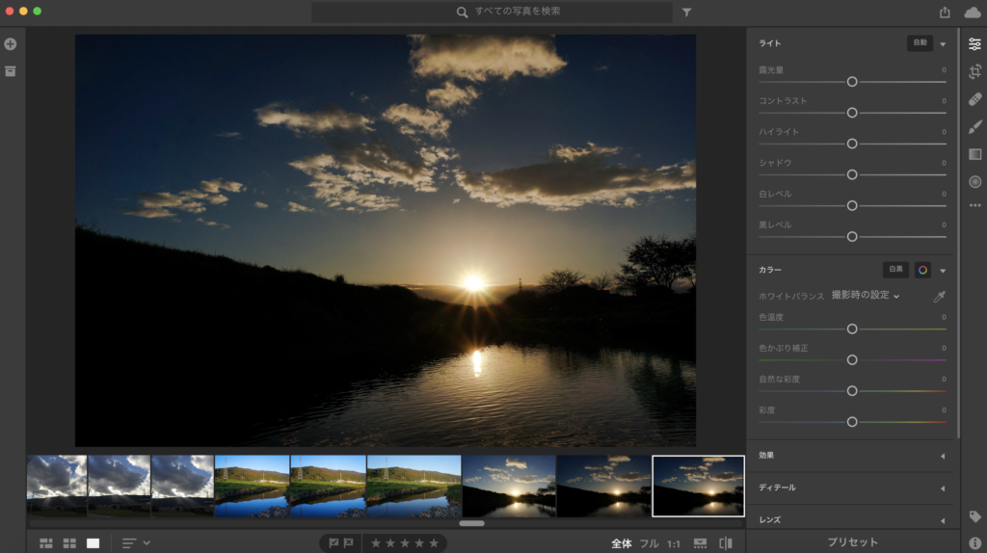The width and height of the screenshot is (987, 553).
Task: Click the Share export icon
Action: coord(945,12)
